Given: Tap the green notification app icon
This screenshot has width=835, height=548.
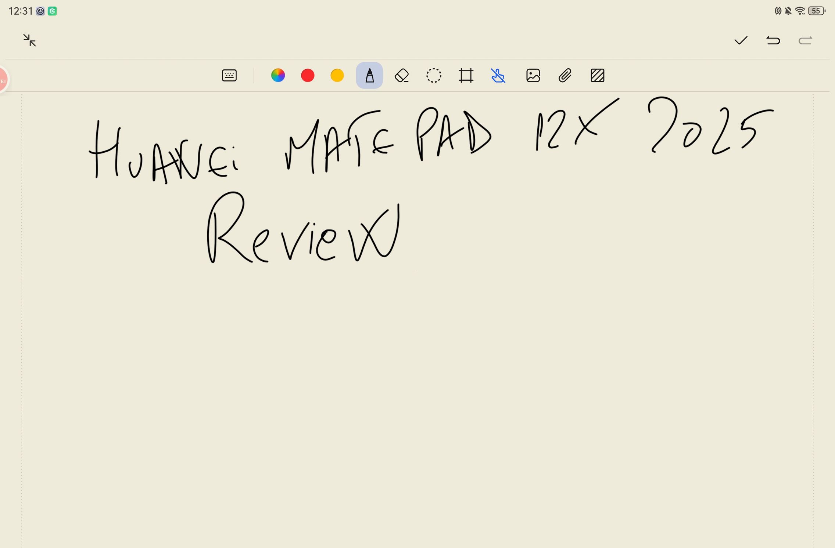Looking at the screenshot, I should [52, 11].
